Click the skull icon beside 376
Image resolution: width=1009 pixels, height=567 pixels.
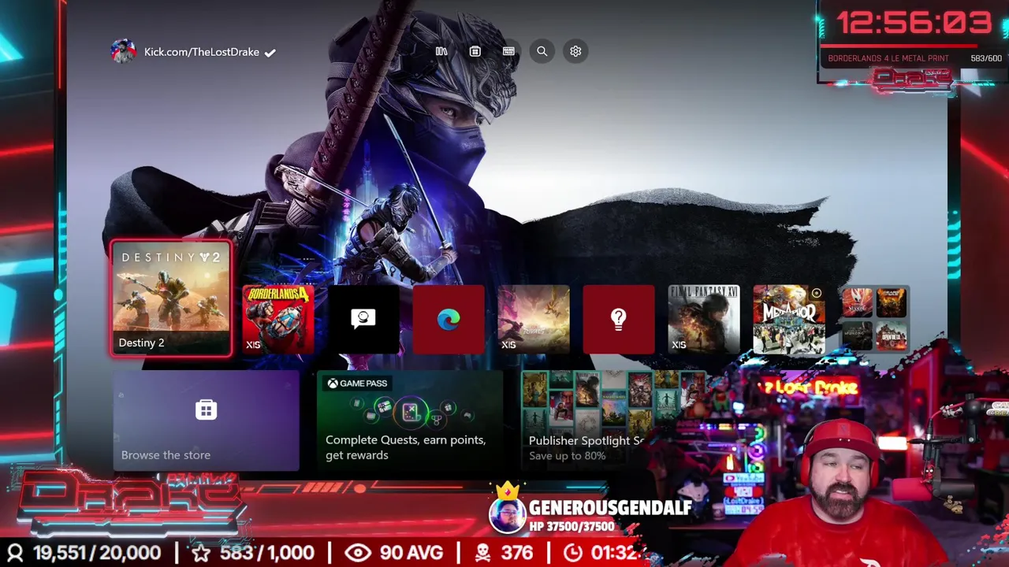pyautogui.click(x=482, y=553)
